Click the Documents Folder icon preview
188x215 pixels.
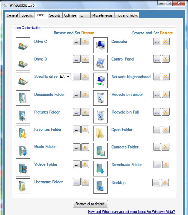point(23,98)
